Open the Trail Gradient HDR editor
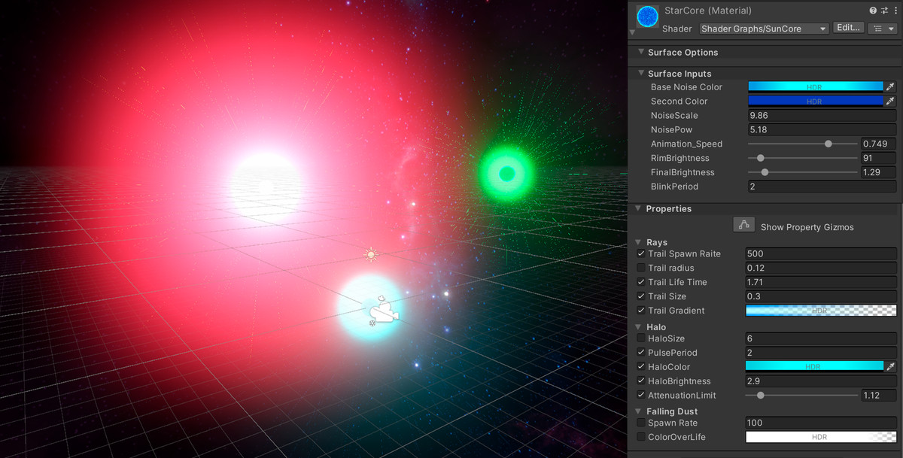Viewport: 903px width, 458px height. pos(821,311)
